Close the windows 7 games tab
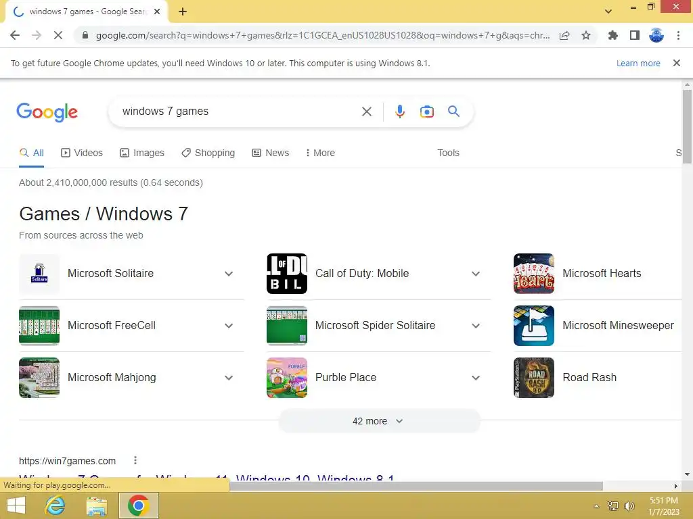This screenshot has height=519, width=693. [x=157, y=11]
